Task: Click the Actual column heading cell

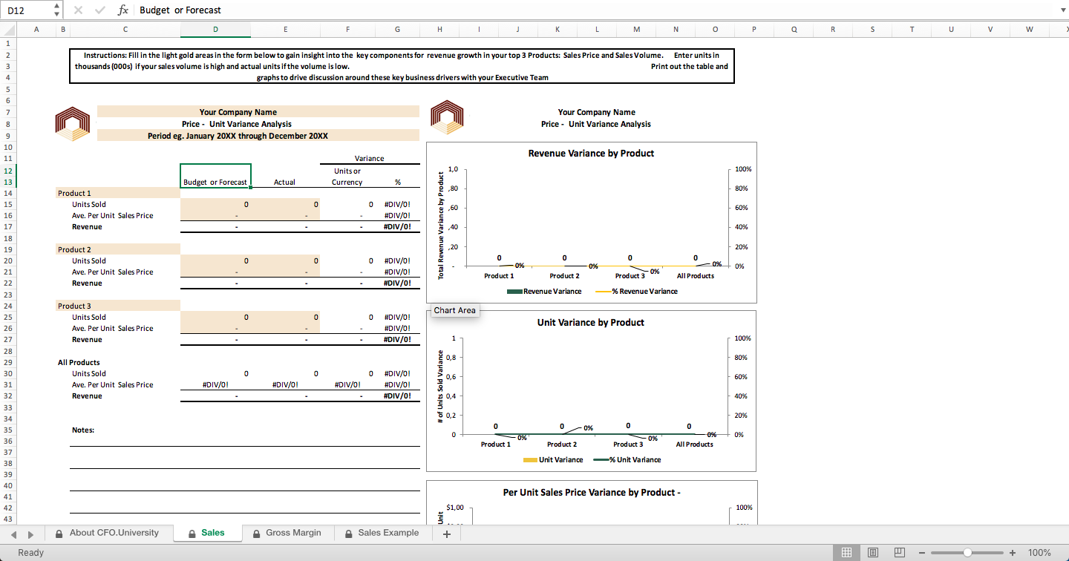Action: click(285, 182)
